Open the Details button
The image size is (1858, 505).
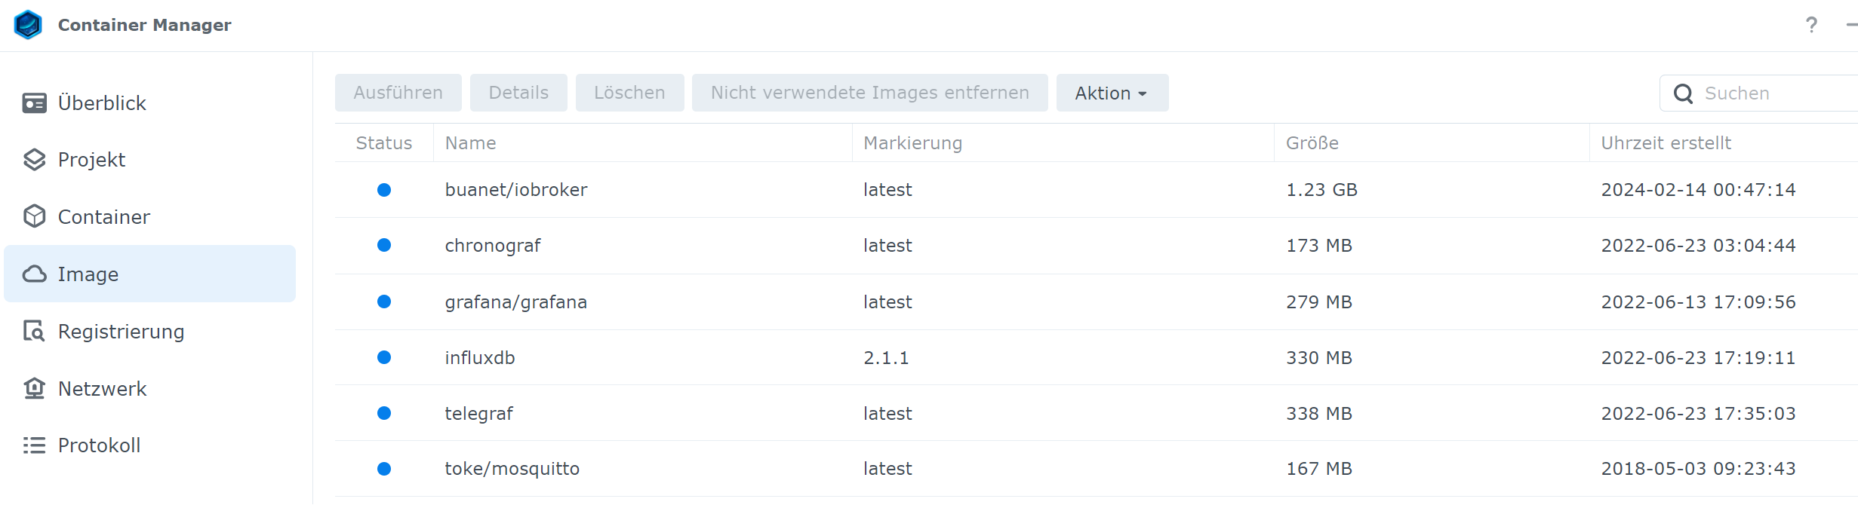pyautogui.click(x=518, y=93)
